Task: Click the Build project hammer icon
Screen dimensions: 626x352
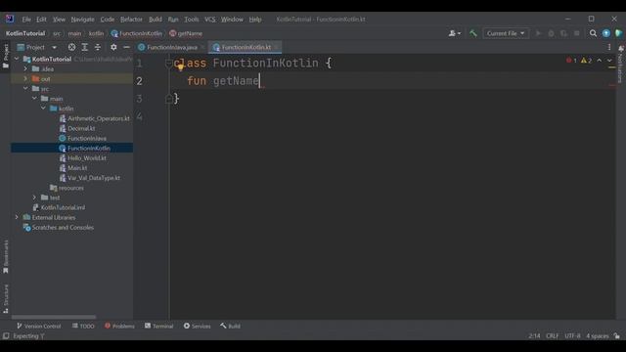Action: coord(473,33)
